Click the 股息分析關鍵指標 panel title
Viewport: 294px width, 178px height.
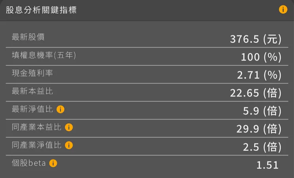(41, 10)
